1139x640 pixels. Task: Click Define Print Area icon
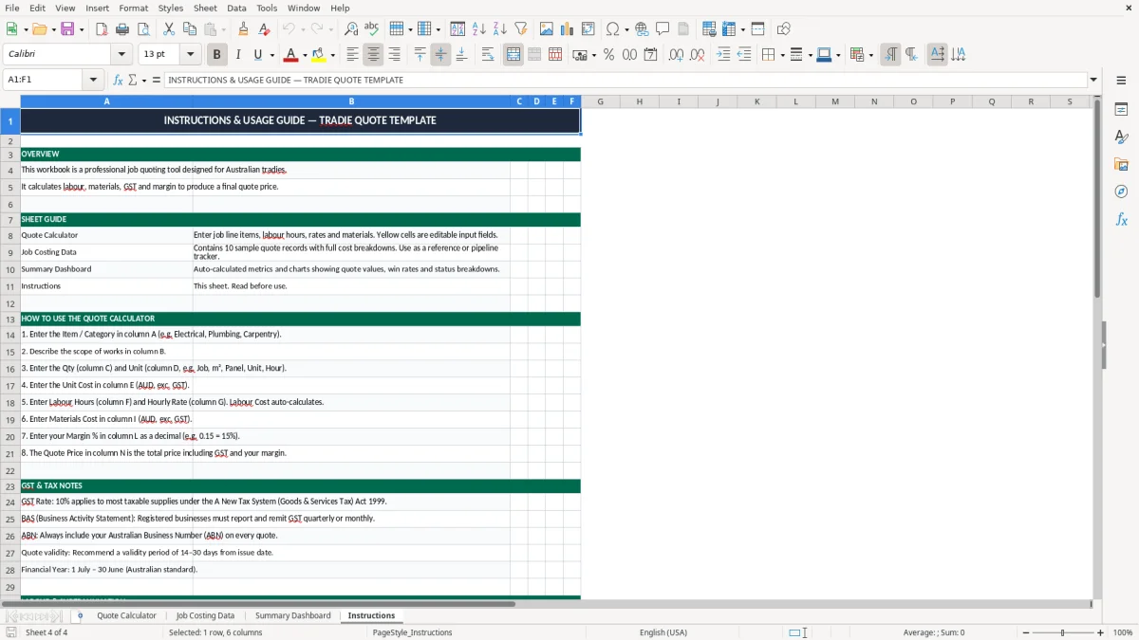coord(708,29)
